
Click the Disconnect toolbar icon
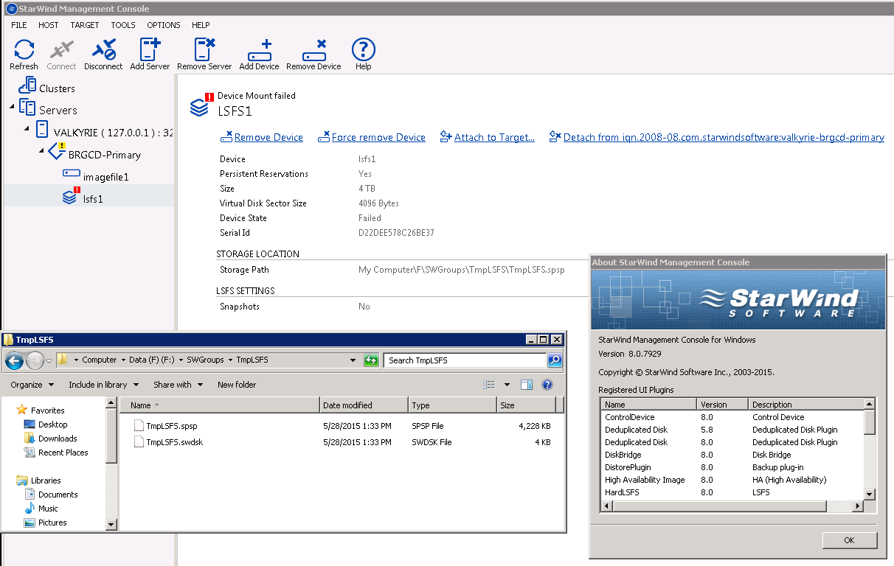[x=103, y=50]
